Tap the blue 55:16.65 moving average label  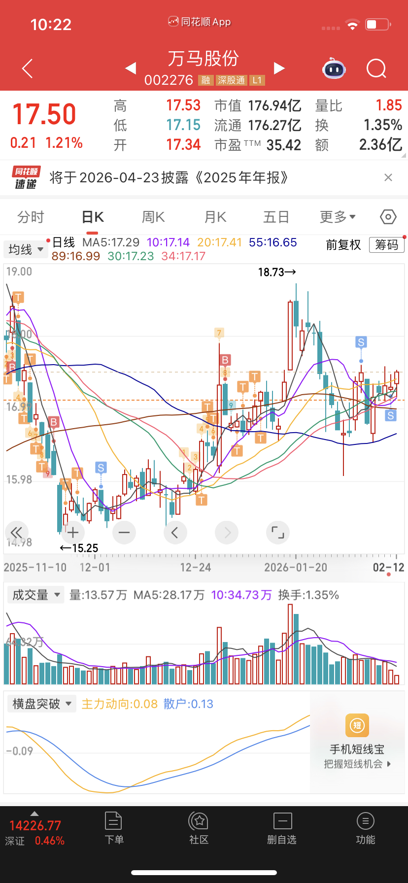273,242
